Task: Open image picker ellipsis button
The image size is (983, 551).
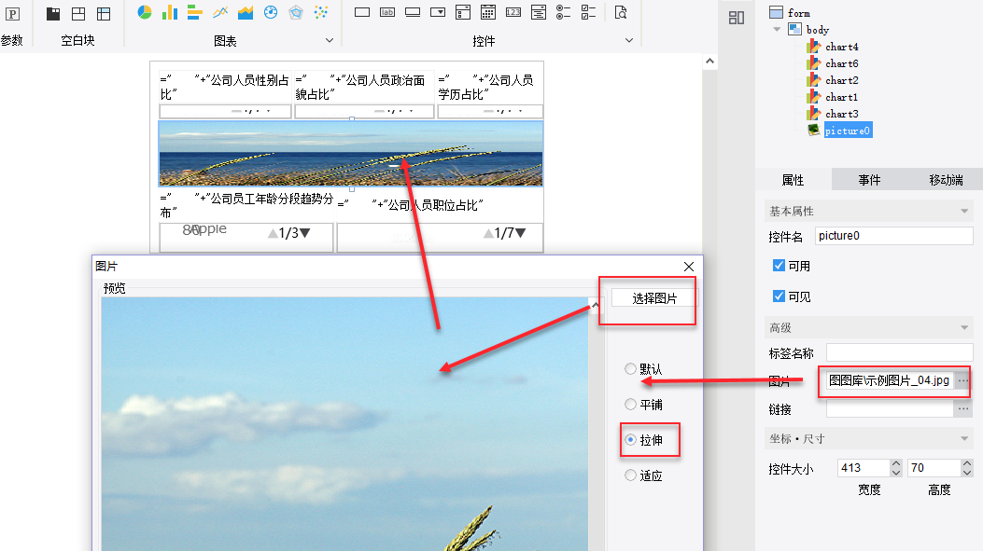Action: click(963, 380)
